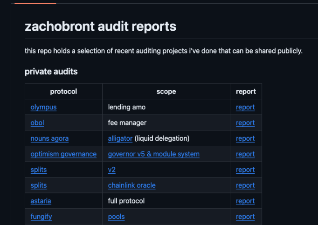The height and width of the screenshot is (225, 318).
Task: Click the 'zachobront audit reports' heading
Action: click(x=100, y=27)
